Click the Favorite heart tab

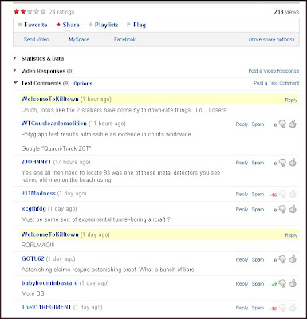(33, 25)
